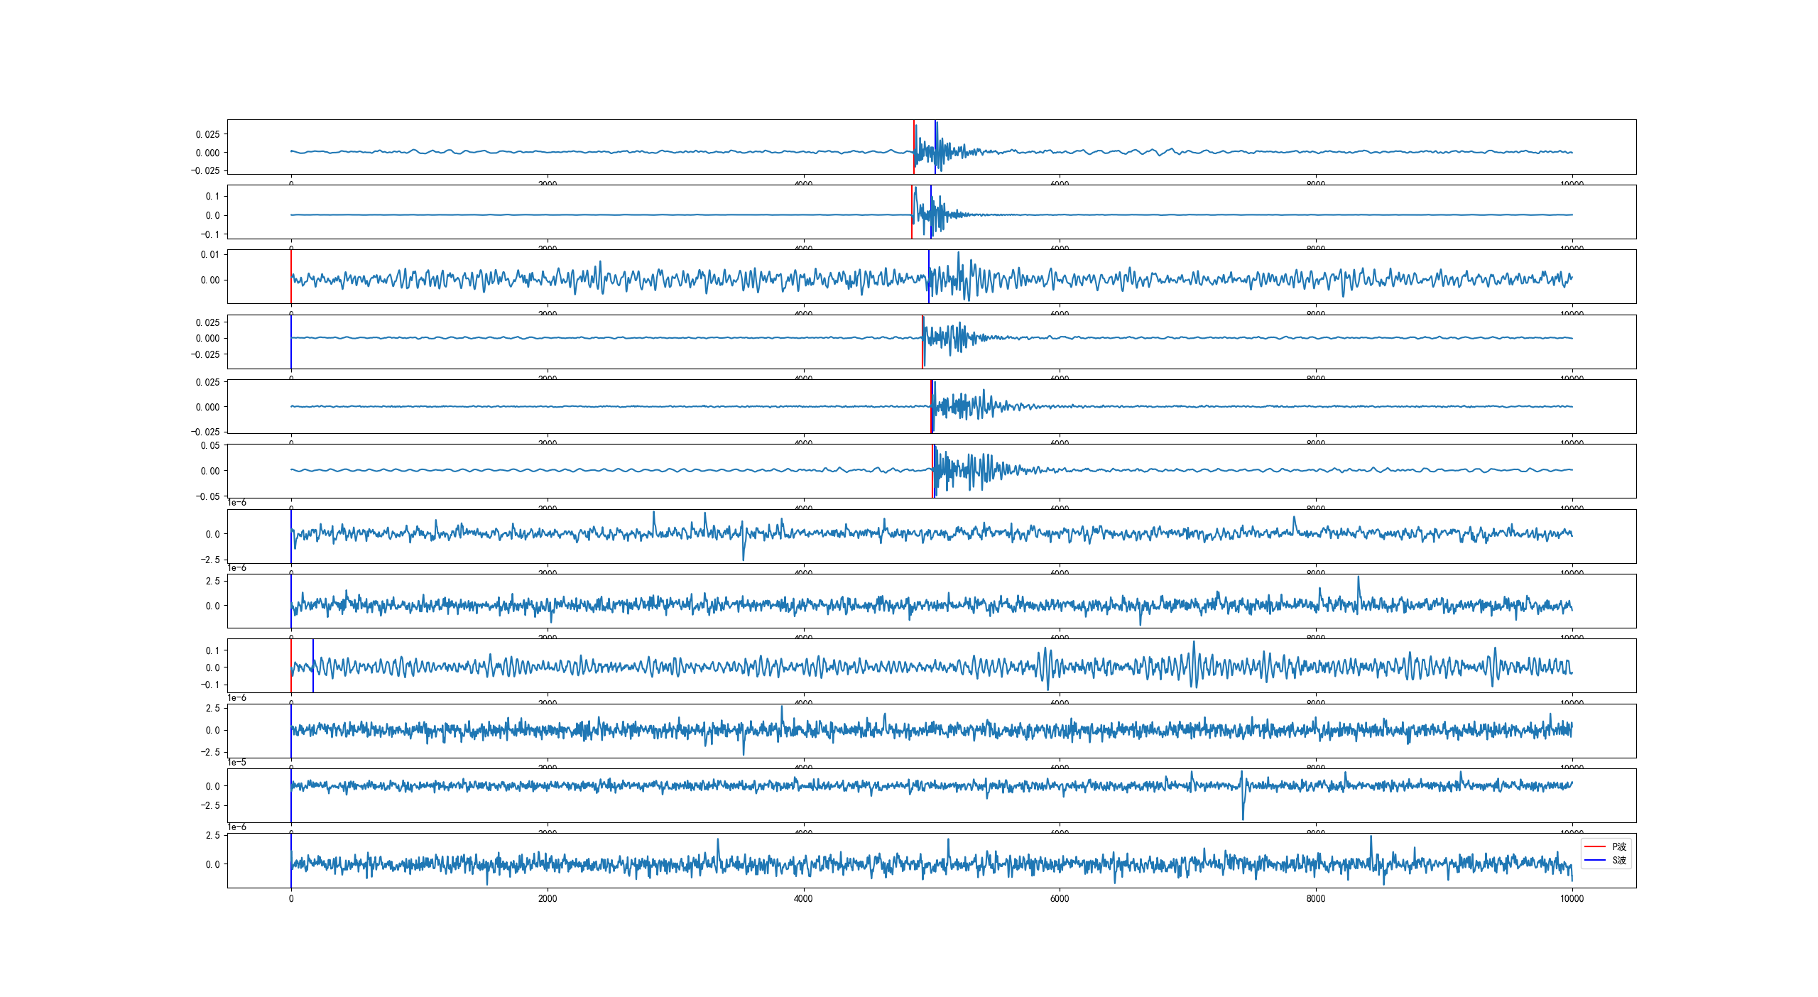Click the 10000 tick label on bottom axis
The width and height of the screenshot is (1818, 997).
coord(1572,898)
